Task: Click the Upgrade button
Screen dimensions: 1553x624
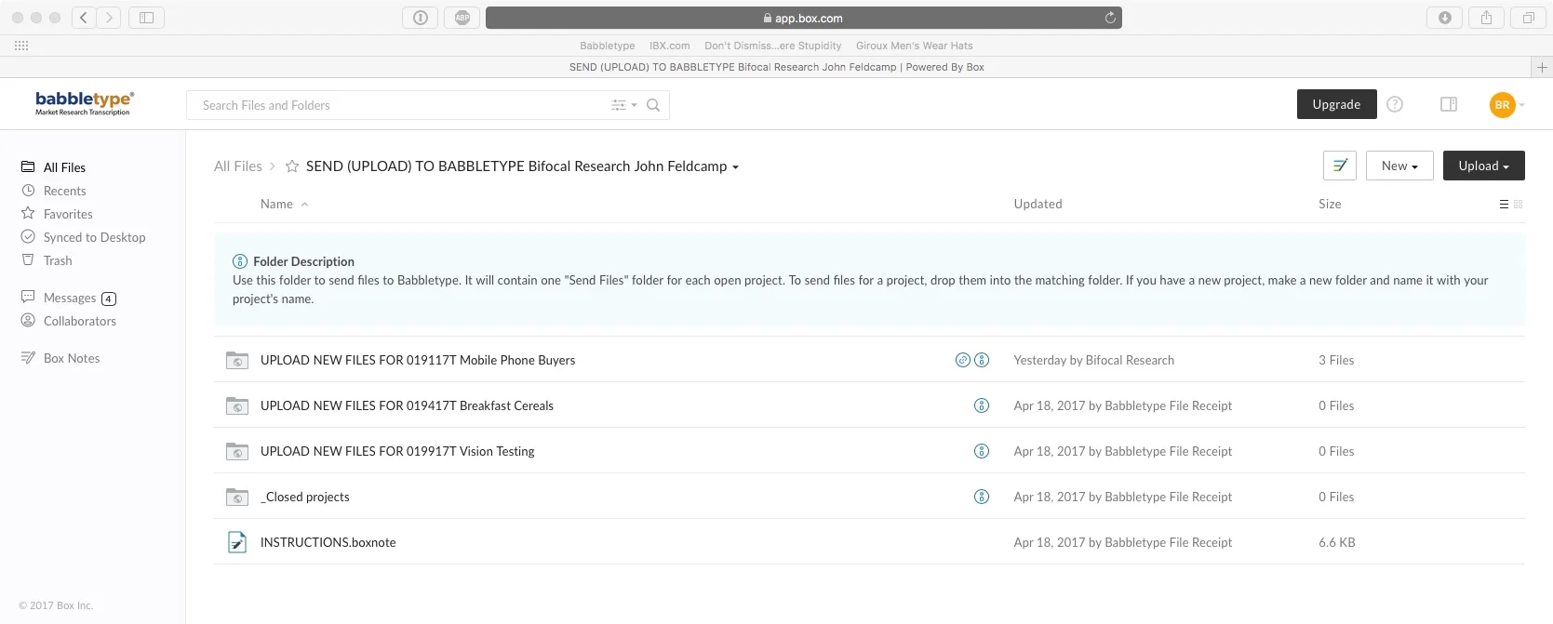Action: 1336,104
